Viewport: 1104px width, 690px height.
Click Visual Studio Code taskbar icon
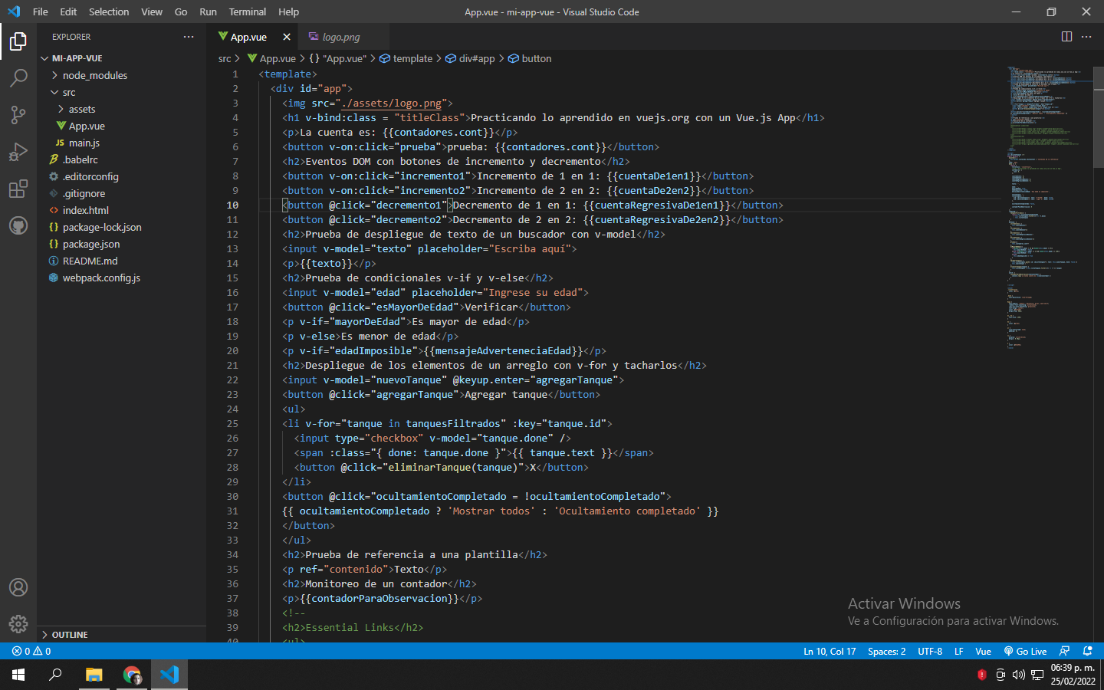point(169,675)
